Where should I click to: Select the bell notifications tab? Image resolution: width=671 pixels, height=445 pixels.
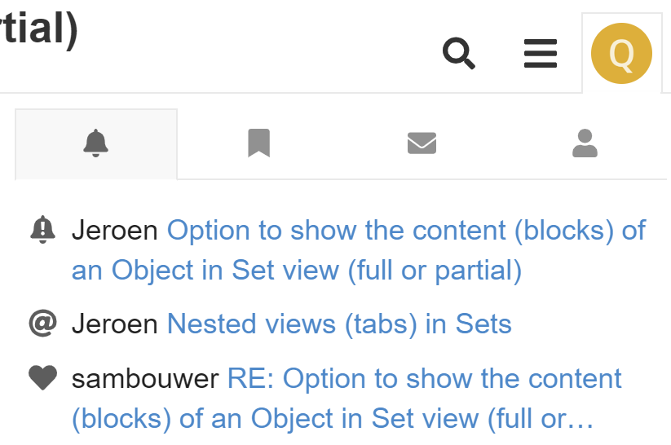(x=96, y=143)
